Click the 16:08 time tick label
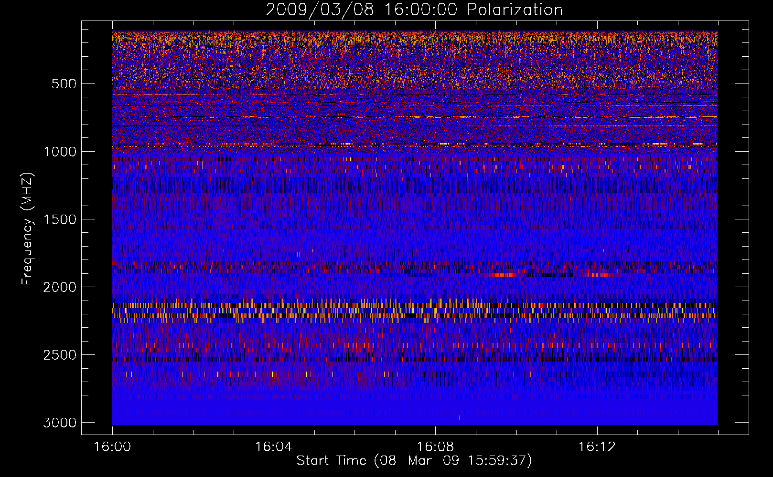Screen dimensions: 773x477 tap(435, 447)
